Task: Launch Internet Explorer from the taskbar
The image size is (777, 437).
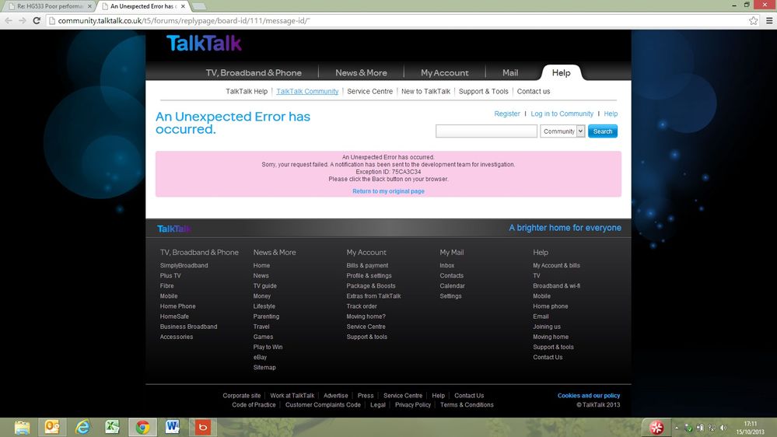Action: pyautogui.click(x=82, y=427)
